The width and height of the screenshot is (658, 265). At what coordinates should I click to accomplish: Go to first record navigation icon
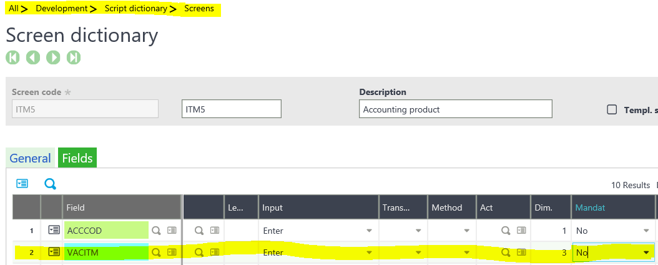tap(12, 57)
